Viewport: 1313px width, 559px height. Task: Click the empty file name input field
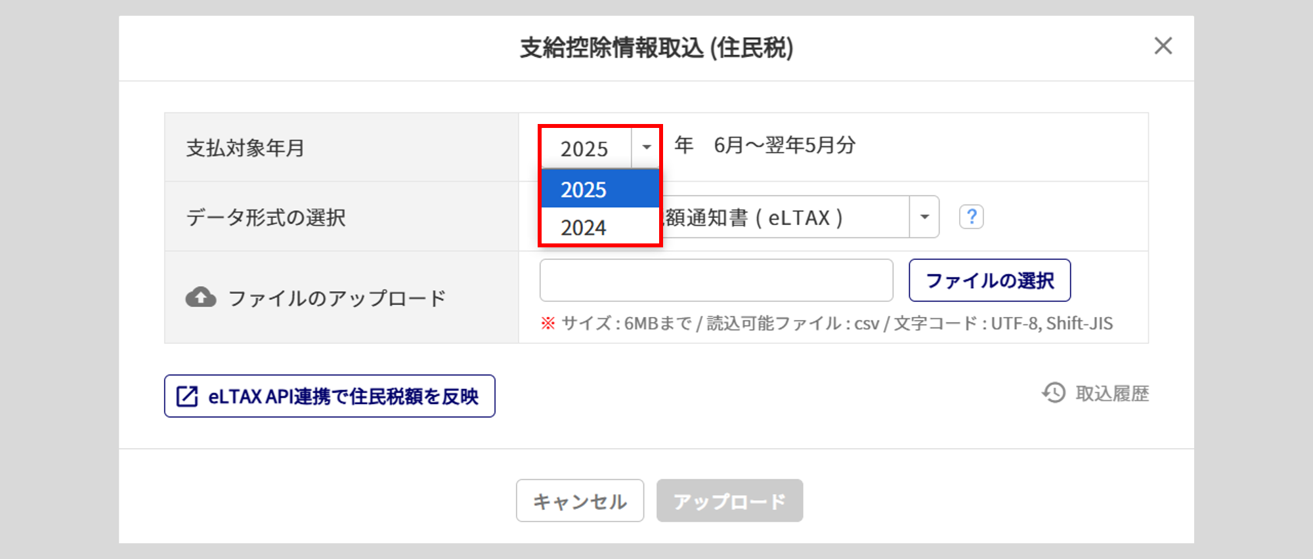(x=716, y=281)
